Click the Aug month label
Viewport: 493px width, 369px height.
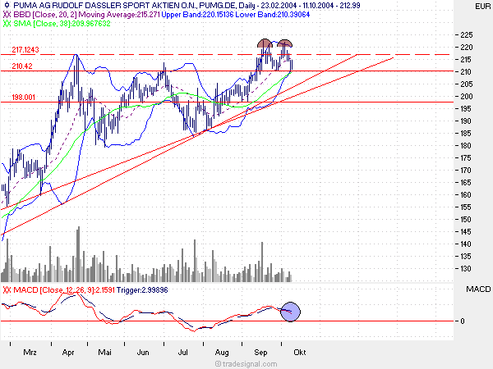(222, 353)
